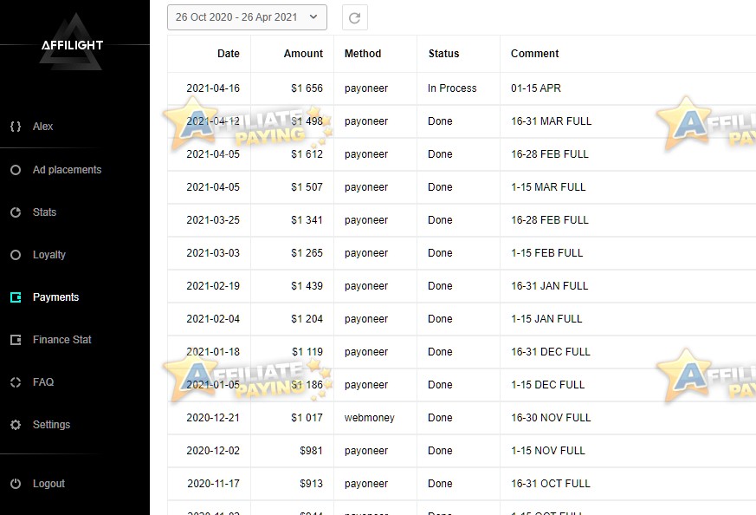Click the Affilight logo

pyautogui.click(x=73, y=43)
